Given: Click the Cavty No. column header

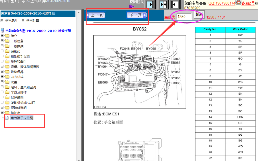Looking at the screenshot, I should pos(210,29).
